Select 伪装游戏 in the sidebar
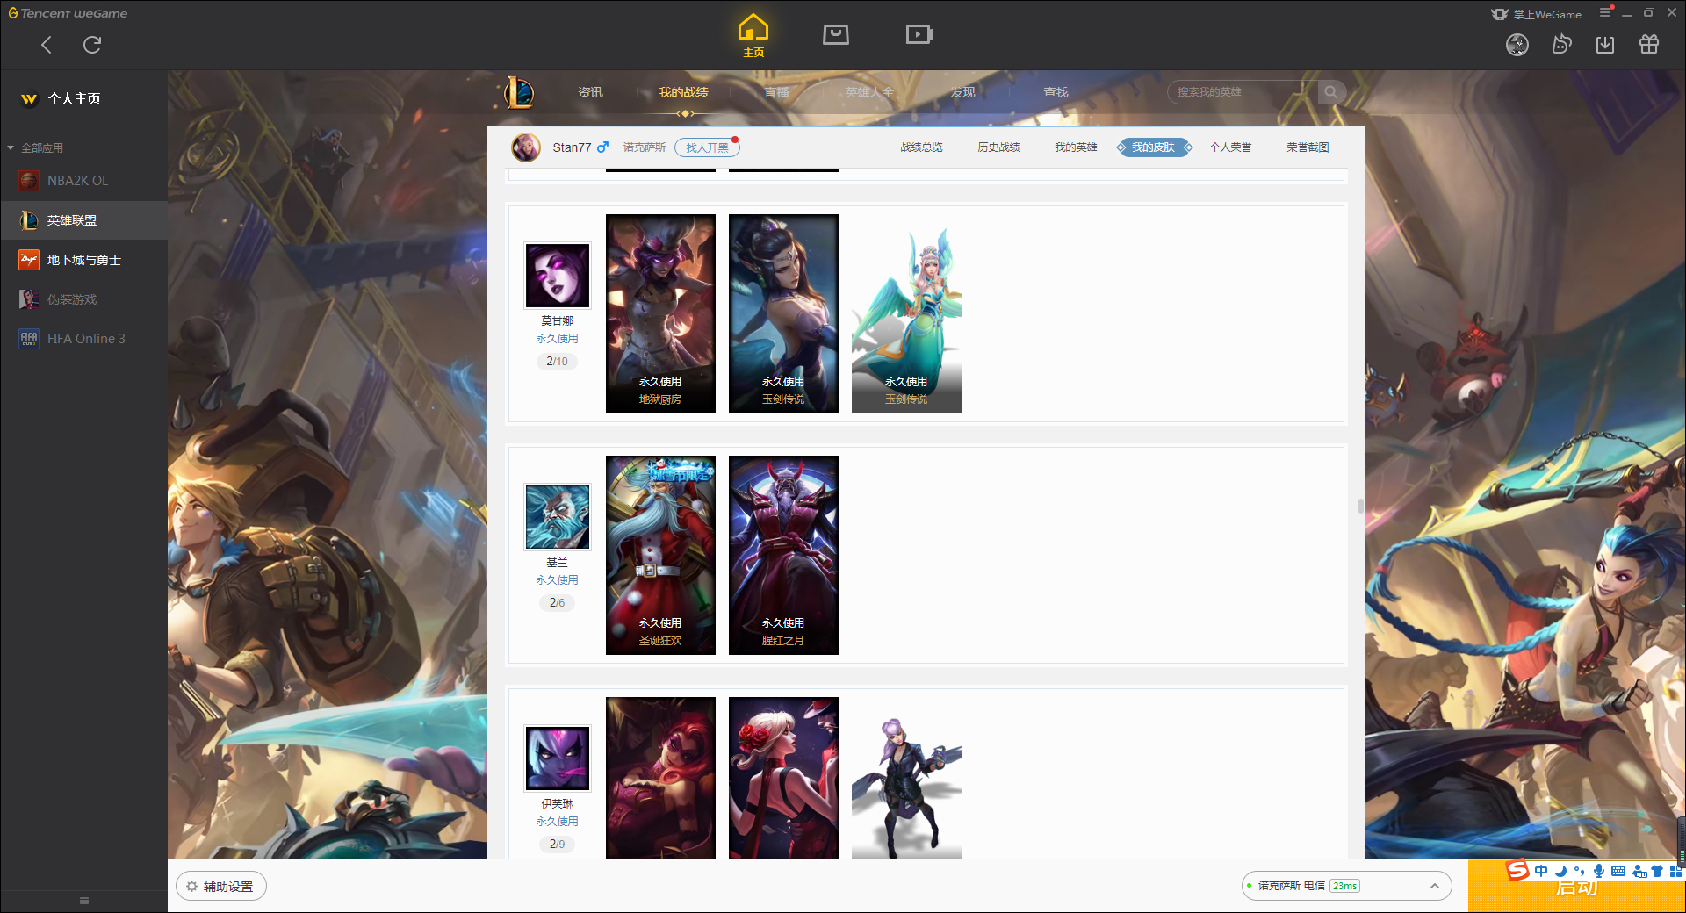 tap(83, 299)
